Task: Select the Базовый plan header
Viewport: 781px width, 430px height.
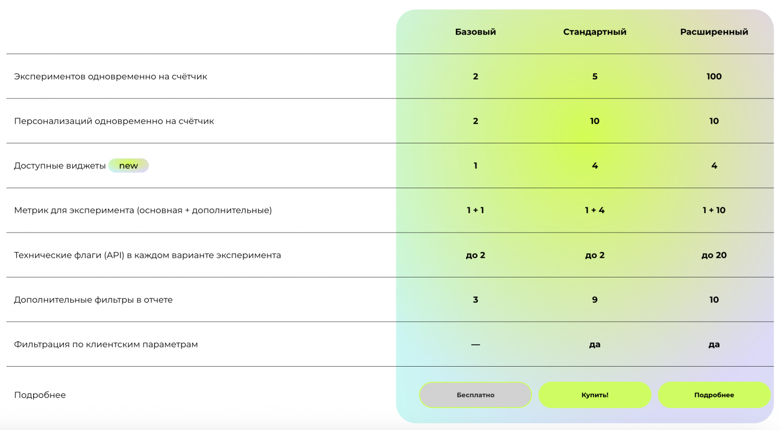Action: (475, 32)
